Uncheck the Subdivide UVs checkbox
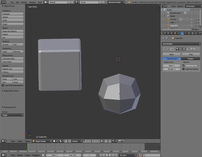 184,65
